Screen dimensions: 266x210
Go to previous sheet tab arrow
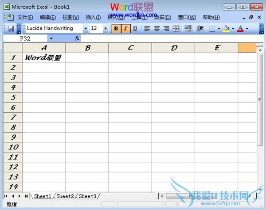click(x=13, y=196)
